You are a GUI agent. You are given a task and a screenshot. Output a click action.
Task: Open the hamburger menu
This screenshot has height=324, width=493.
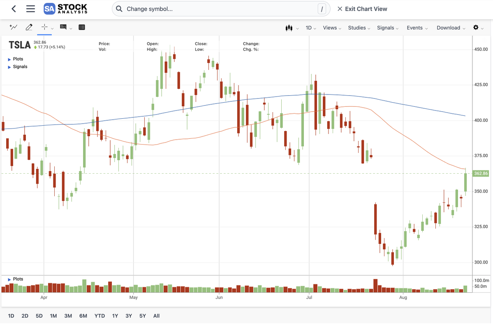(x=30, y=9)
